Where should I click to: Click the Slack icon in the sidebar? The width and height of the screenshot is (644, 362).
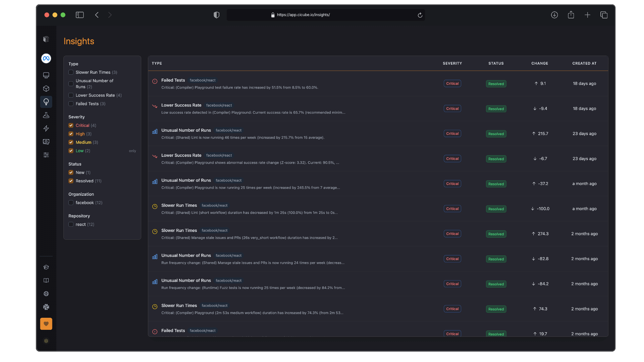pyautogui.click(x=46, y=307)
